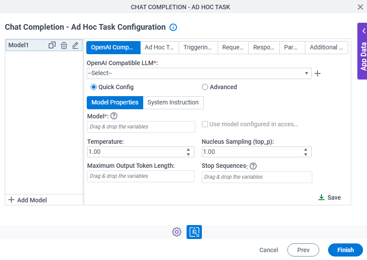This screenshot has height=260, width=367.
Task: Select the Quick Config radio button
Action: click(x=94, y=87)
